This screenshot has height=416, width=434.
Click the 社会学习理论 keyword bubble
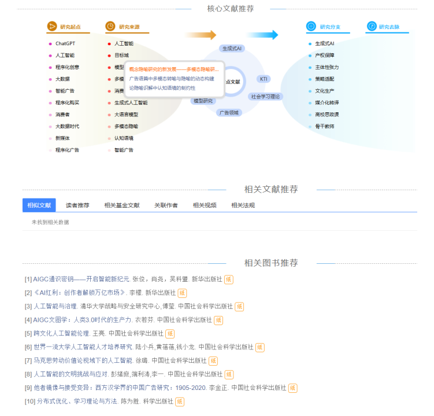(265, 97)
